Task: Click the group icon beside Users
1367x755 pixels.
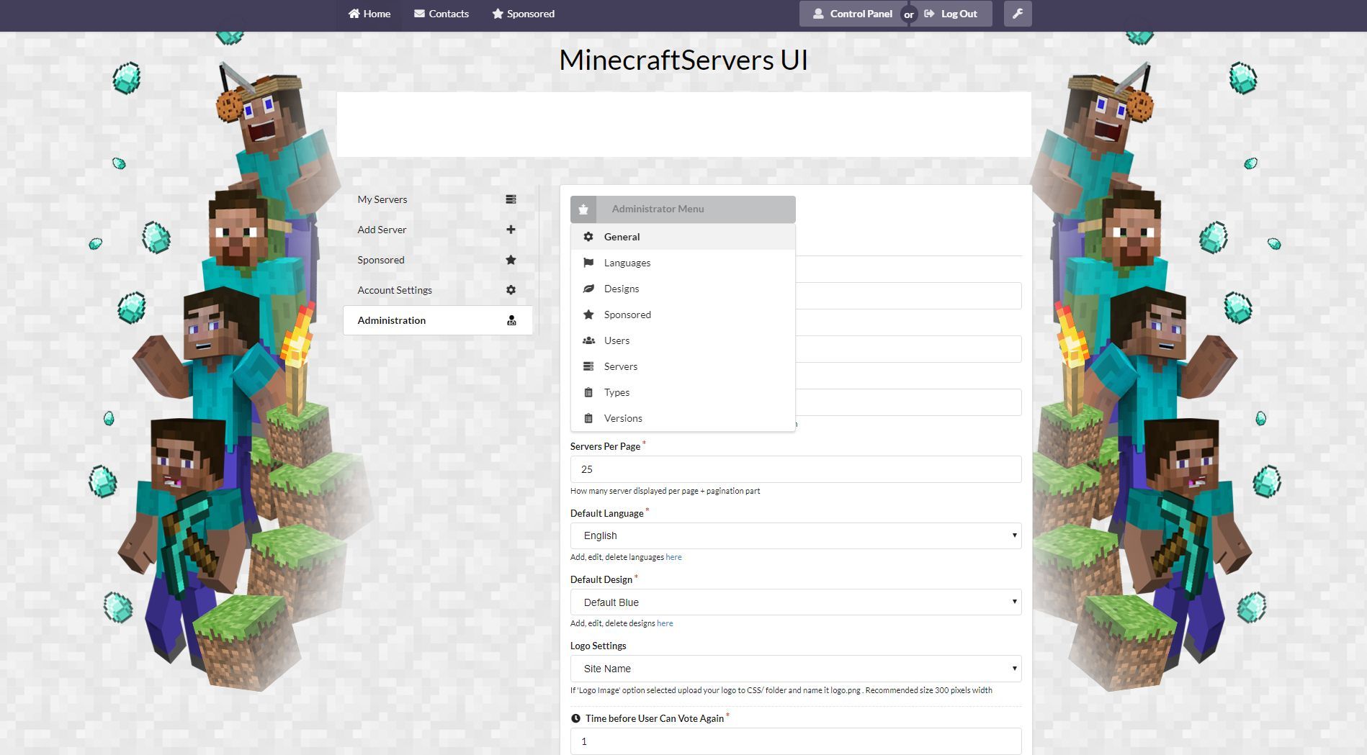Action: click(588, 340)
